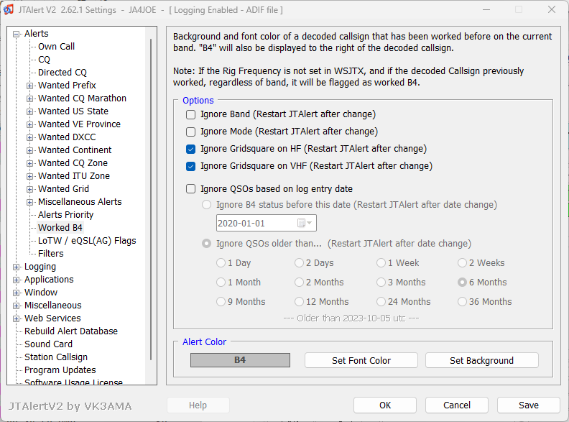Open Station Callsign settings
The height and width of the screenshot is (422, 569).
point(56,357)
